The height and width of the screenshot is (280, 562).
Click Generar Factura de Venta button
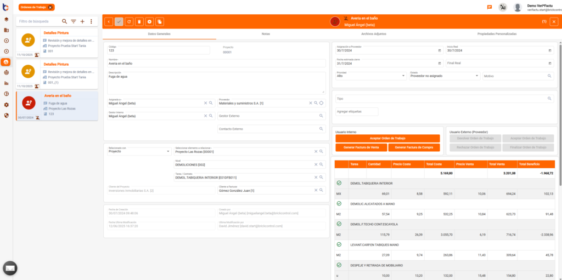(x=361, y=147)
